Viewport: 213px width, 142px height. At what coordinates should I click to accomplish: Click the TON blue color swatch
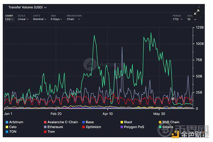pyautogui.click(x=7, y=132)
